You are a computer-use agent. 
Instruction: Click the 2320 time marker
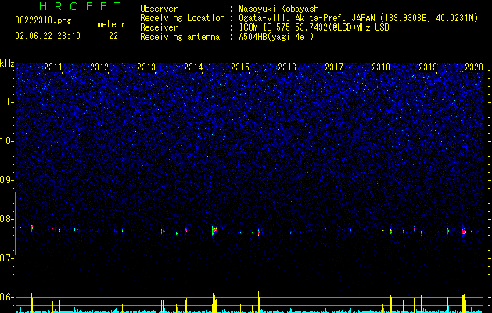tap(474, 67)
